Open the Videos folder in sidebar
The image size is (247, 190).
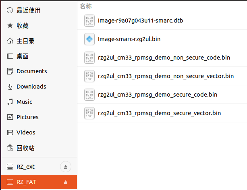(x=39, y=132)
